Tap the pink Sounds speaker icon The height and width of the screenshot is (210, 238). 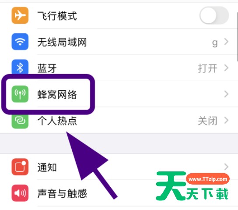pyautogui.click(x=20, y=193)
